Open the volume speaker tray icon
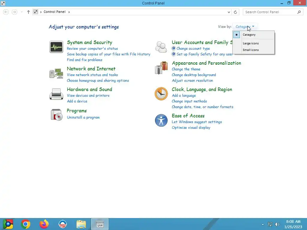This screenshot has width=307, height=230. 277,224
